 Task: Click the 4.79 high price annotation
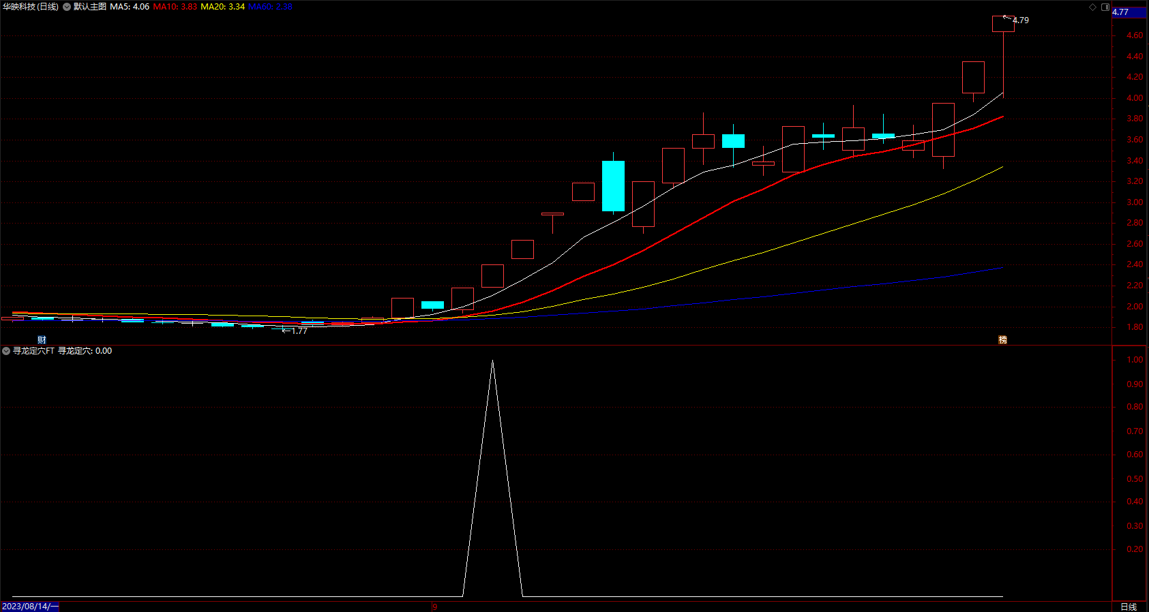tap(1021, 20)
